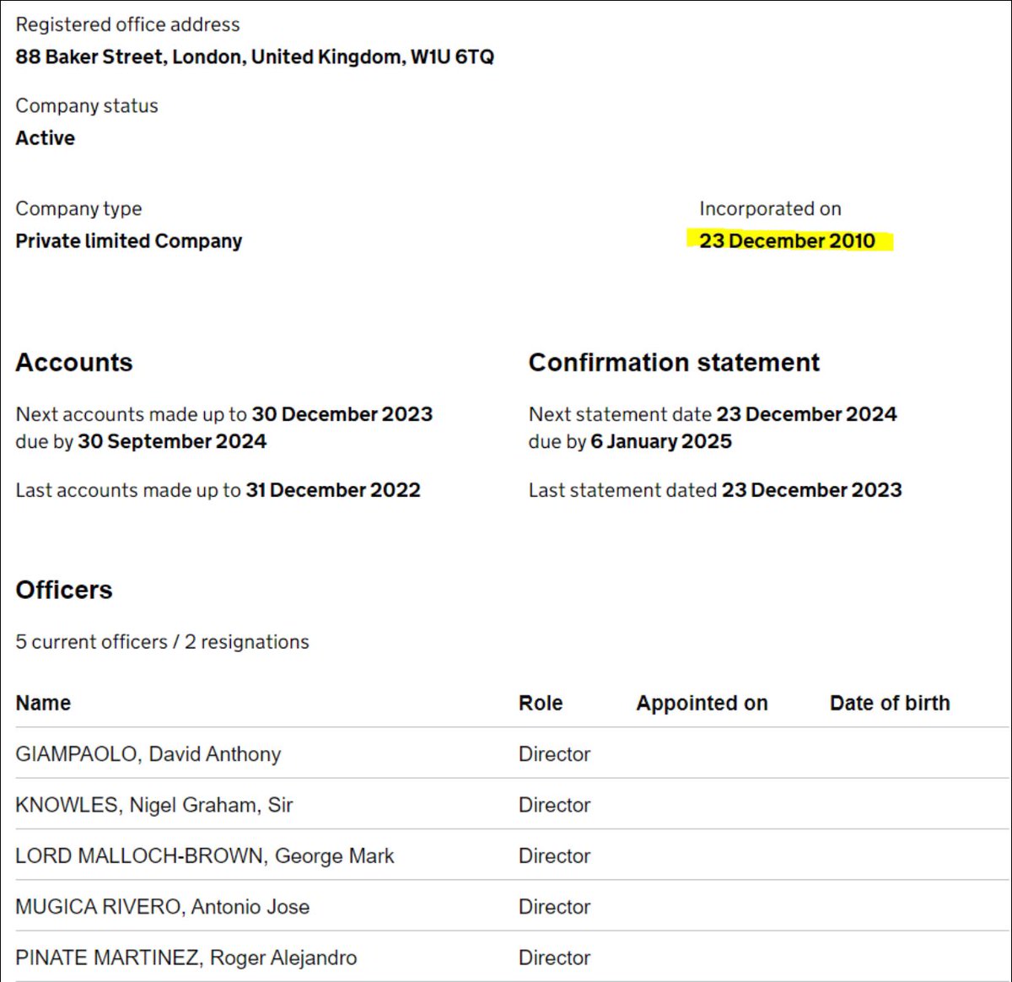Click the statement due by 6 January 2025 date
This screenshot has height=982, width=1012.
click(660, 441)
